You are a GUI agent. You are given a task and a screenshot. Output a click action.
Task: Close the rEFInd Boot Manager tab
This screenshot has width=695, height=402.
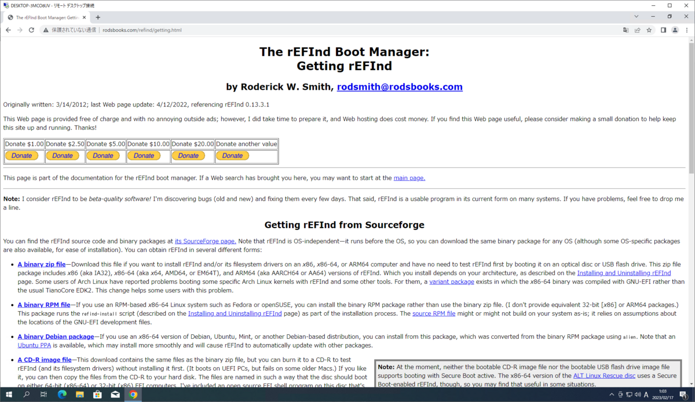tap(85, 17)
